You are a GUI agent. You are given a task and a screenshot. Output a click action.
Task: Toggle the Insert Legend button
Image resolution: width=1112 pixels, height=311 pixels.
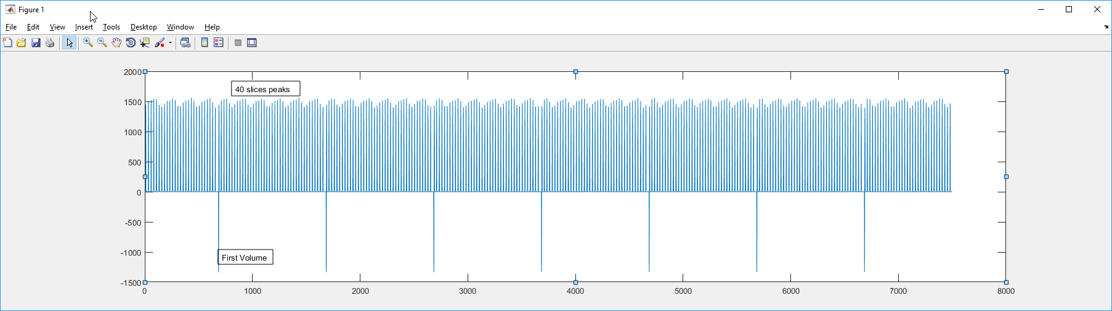click(x=219, y=42)
